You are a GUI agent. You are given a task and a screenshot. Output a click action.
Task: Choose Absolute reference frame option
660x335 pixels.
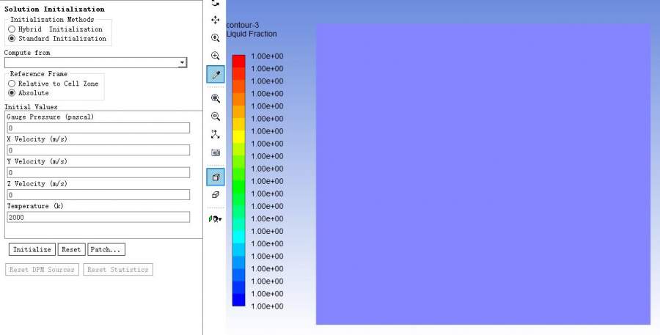tap(12, 92)
